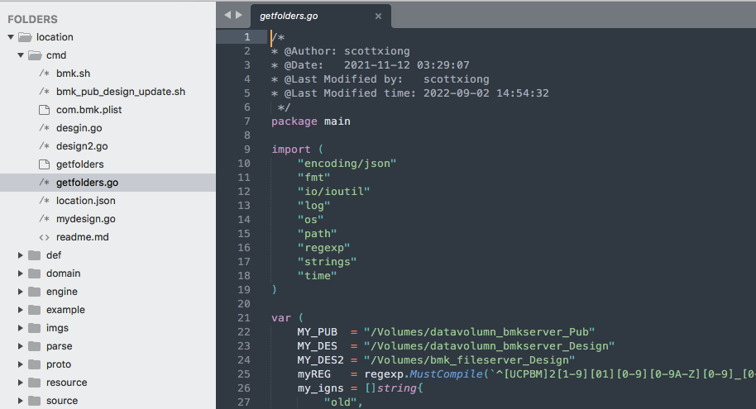Select getfolders.go in the sidebar
The image size is (756, 409).
pyautogui.click(x=88, y=183)
